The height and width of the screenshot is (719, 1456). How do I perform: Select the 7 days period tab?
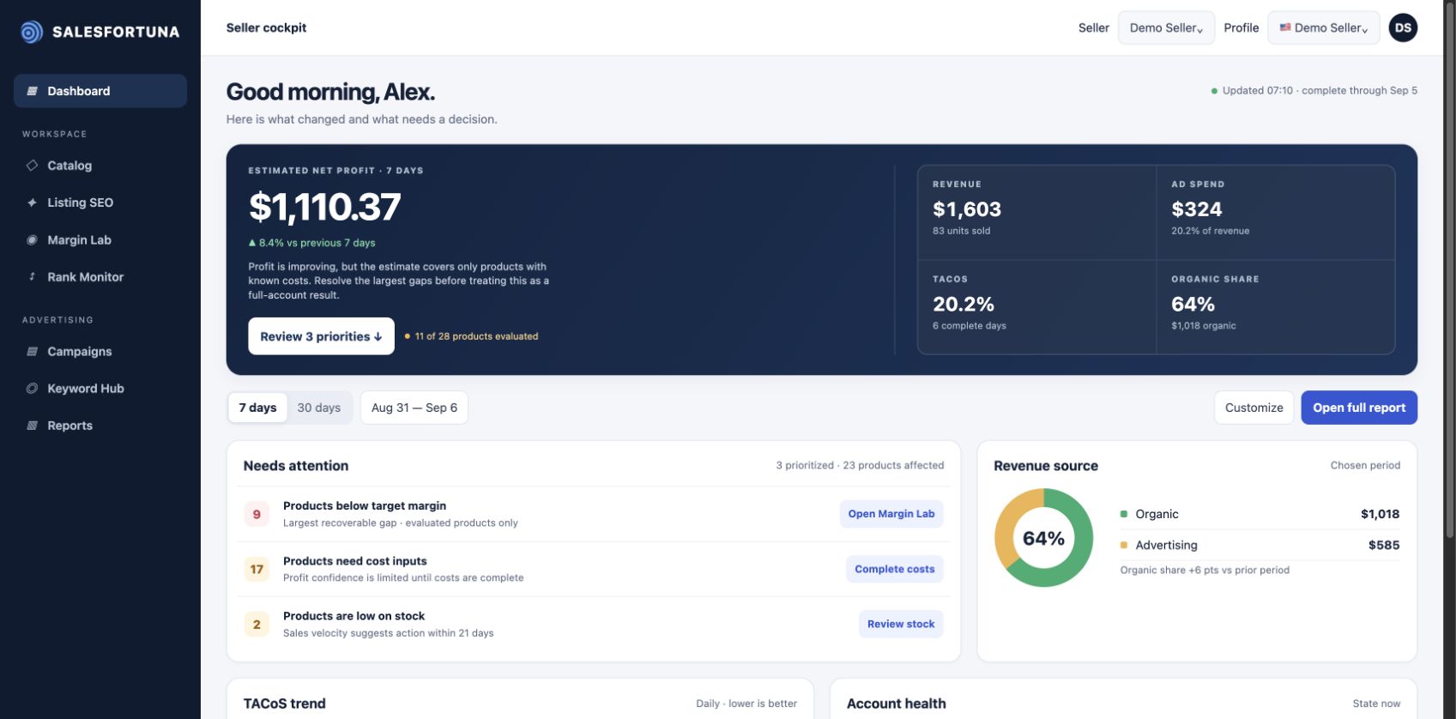click(x=257, y=408)
